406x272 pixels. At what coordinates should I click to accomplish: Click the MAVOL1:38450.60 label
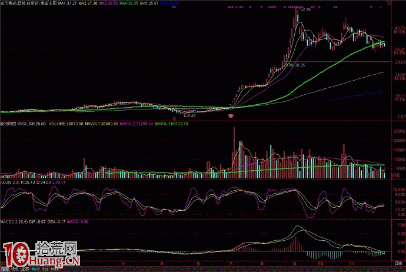click(x=101, y=124)
